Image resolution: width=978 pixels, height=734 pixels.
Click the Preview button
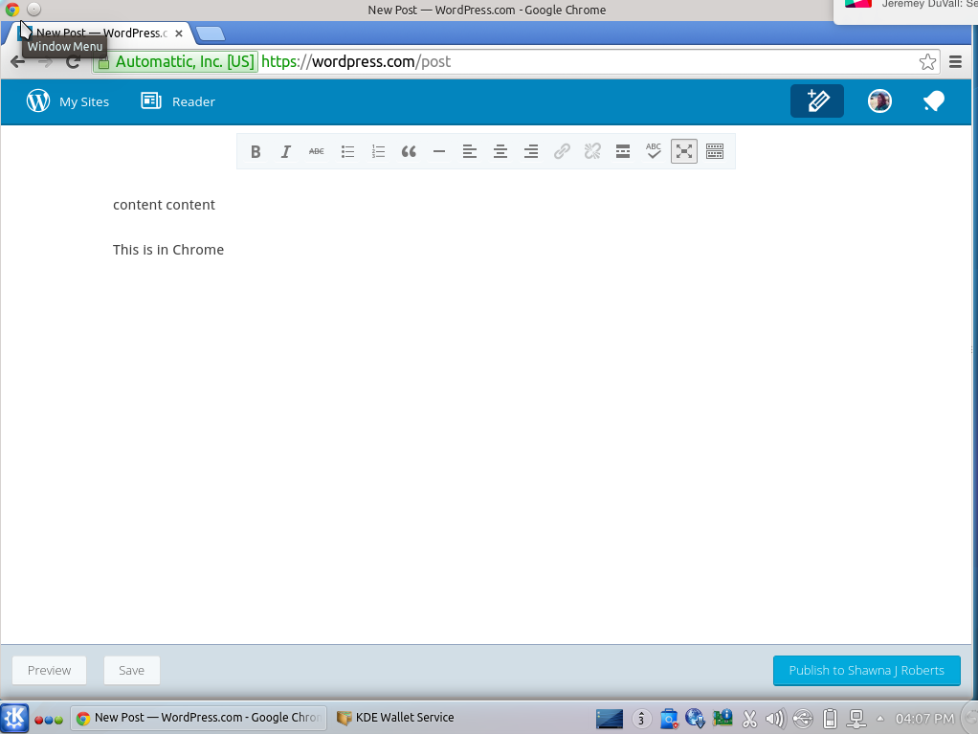pos(49,670)
